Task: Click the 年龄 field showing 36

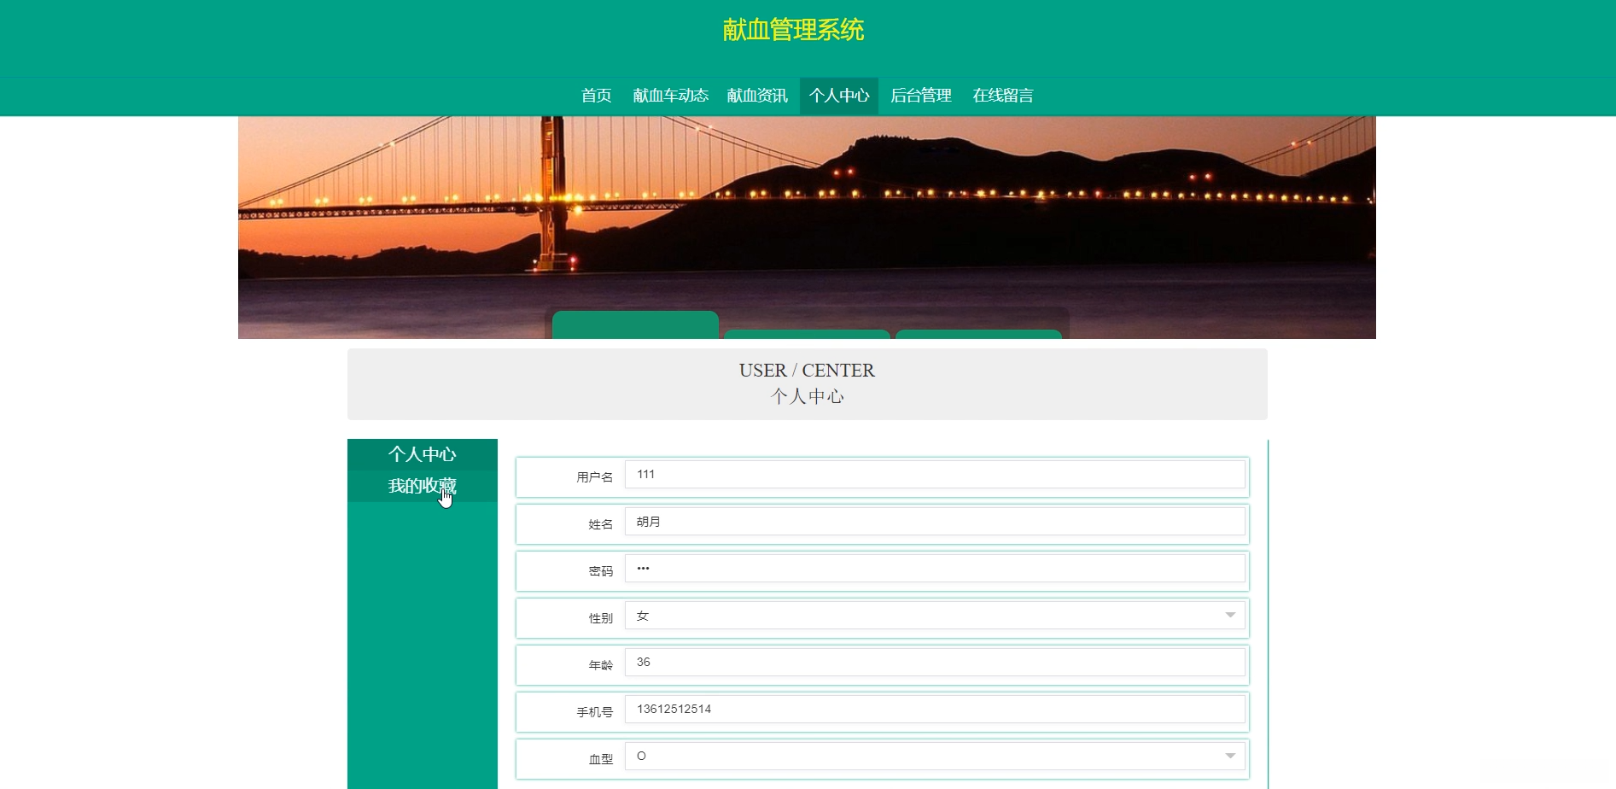Action: tap(935, 663)
